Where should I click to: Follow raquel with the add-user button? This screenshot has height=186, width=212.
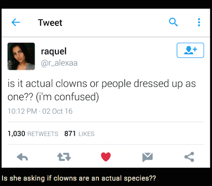[190, 50]
